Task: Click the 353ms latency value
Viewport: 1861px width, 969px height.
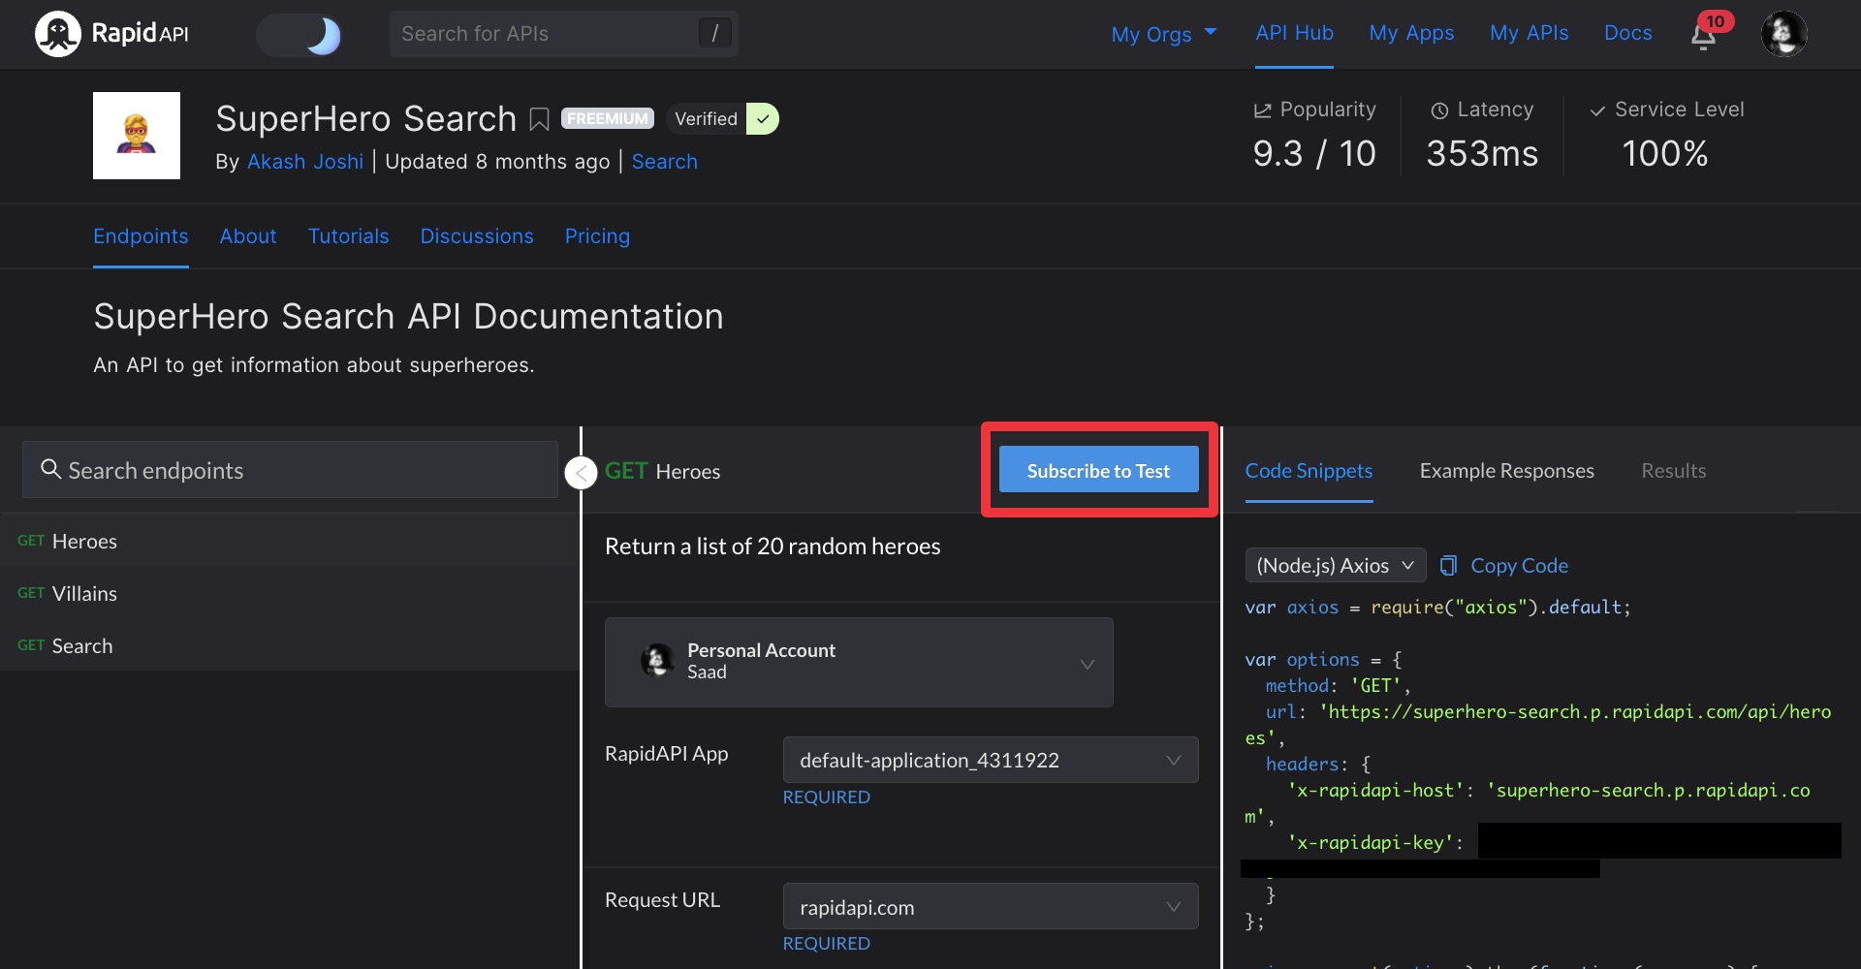Action: click(x=1482, y=153)
